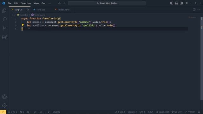This screenshot has height=114, width=203.
Task: Change end of line sequence CRLF
Action: coord(150,112)
